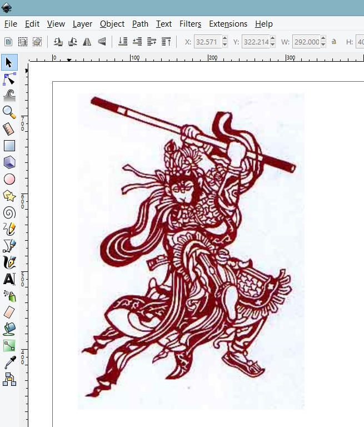This screenshot has width=364, height=427.
Task: Rotate selection 90° clockwise
Action: click(72, 42)
